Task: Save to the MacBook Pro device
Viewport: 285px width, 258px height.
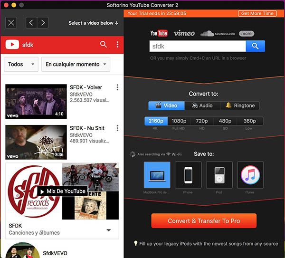Action: pyautogui.click(x=157, y=175)
